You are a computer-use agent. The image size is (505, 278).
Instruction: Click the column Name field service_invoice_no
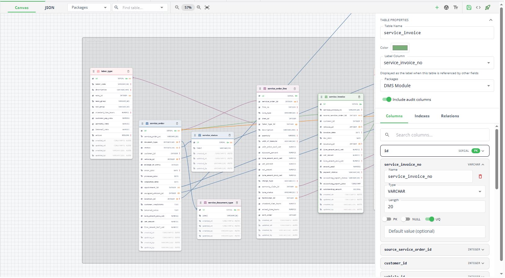pos(428,176)
